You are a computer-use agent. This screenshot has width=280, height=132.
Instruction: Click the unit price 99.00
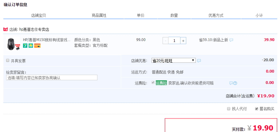pos(141,40)
